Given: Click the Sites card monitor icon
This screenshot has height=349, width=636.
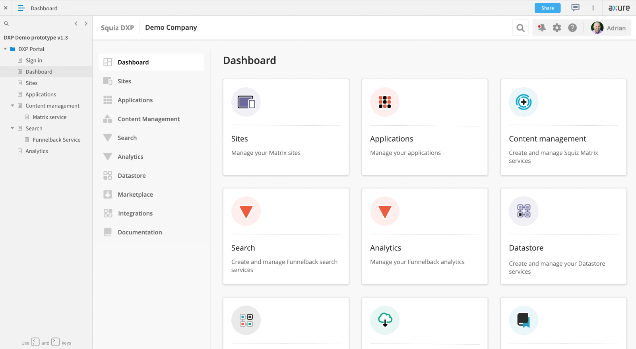Looking at the screenshot, I should click(246, 102).
